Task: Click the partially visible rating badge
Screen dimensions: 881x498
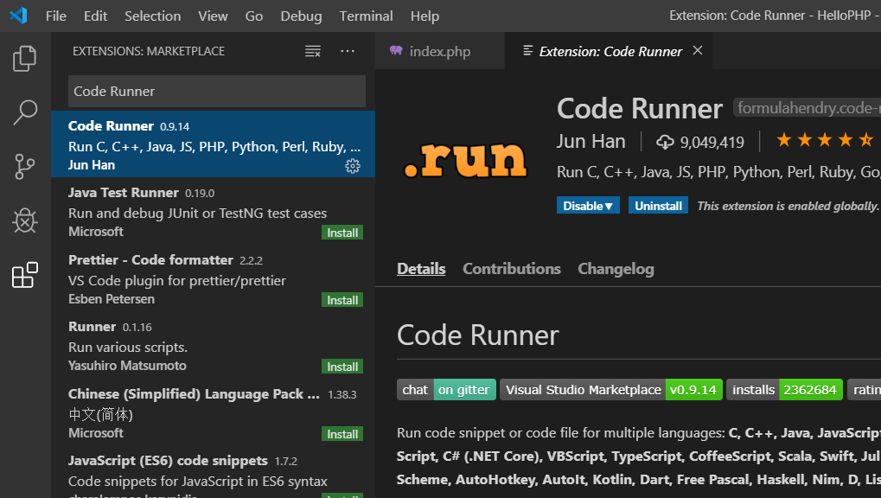Action: (865, 390)
